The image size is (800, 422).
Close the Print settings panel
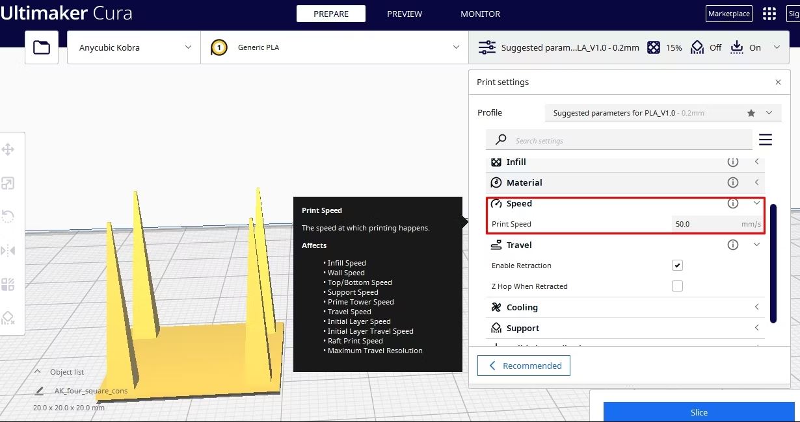click(779, 82)
